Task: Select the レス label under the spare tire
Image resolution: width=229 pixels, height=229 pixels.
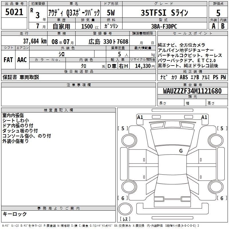Action: pyautogui.click(x=125, y=219)
